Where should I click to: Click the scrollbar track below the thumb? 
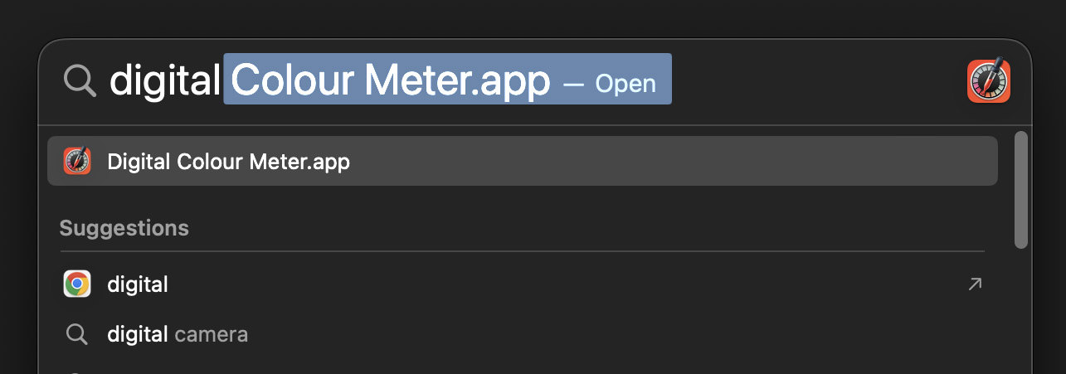(1021, 311)
